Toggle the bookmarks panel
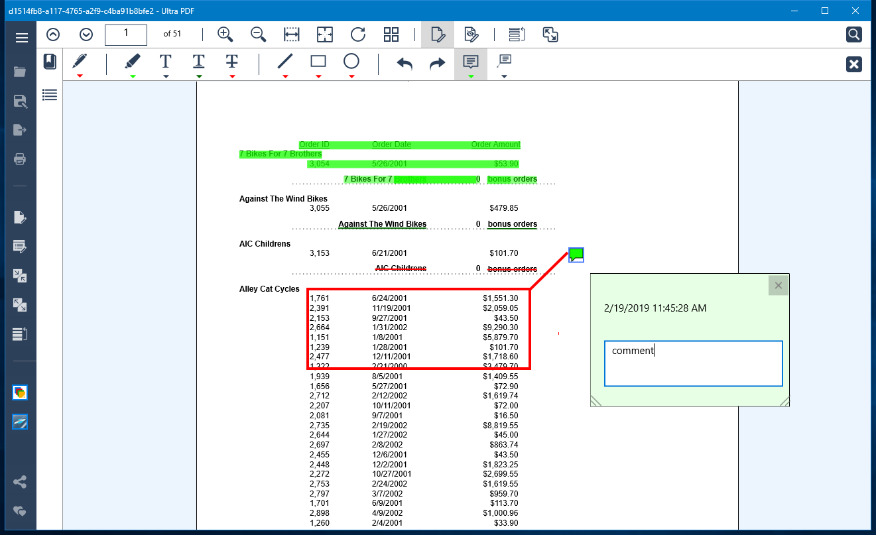Viewport: 876px width, 535px height. click(x=50, y=62)
